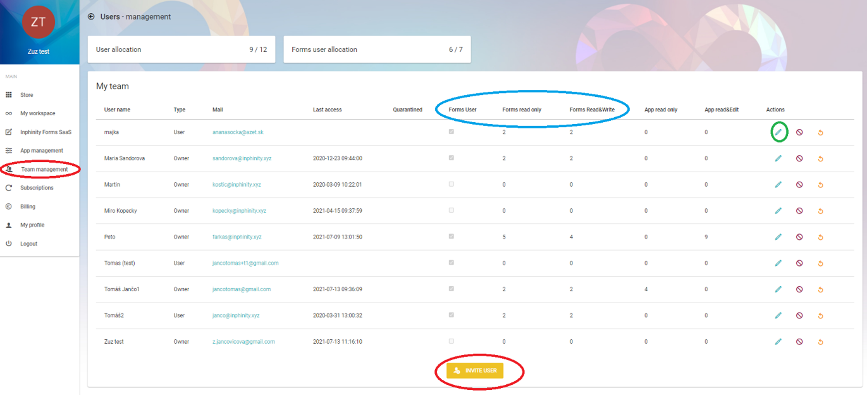Click the Forms user allocation card

(x=377, y=50)
